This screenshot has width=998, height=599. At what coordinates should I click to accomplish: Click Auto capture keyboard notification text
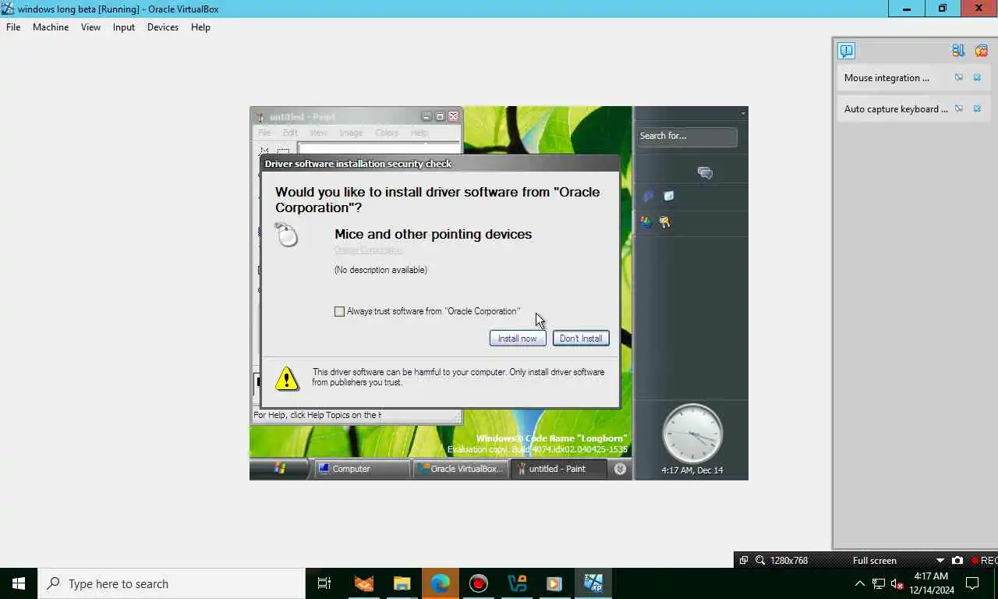[x=896, y=109]
